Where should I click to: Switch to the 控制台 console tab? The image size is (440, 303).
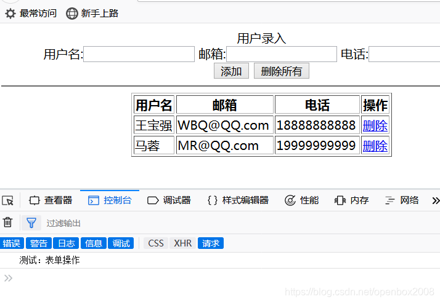click(110, 200)
